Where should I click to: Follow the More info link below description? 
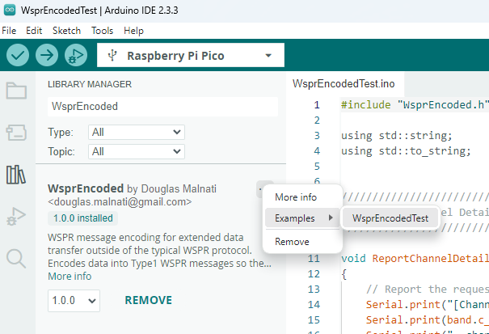[x=70, y=277]
